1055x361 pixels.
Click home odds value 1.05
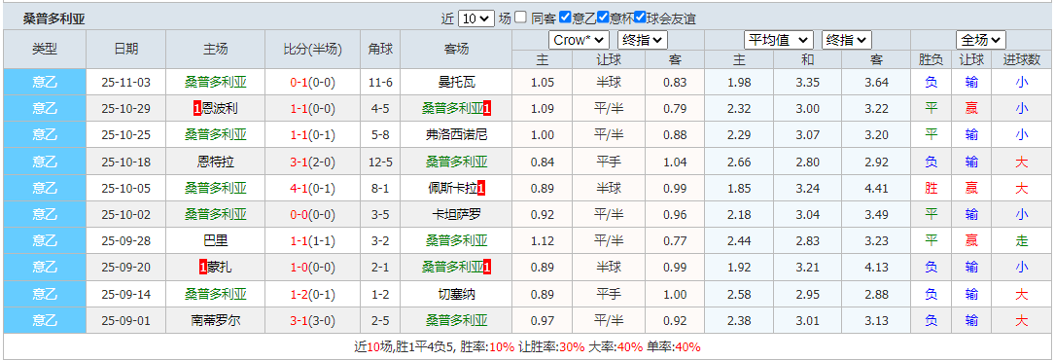point(543,83)
